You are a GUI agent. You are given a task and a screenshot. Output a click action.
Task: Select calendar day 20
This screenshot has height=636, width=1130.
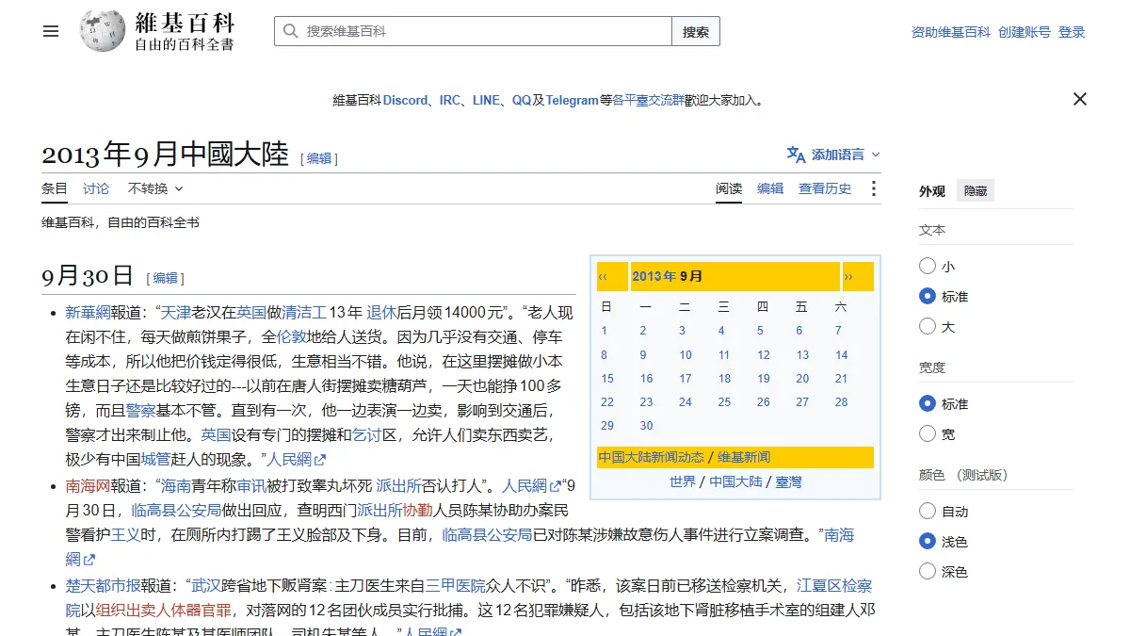tap(802, 379)
